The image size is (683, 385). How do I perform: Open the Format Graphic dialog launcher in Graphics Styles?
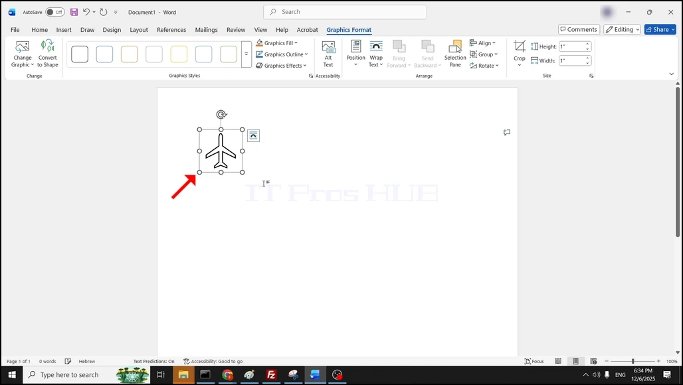coord(310,76)
